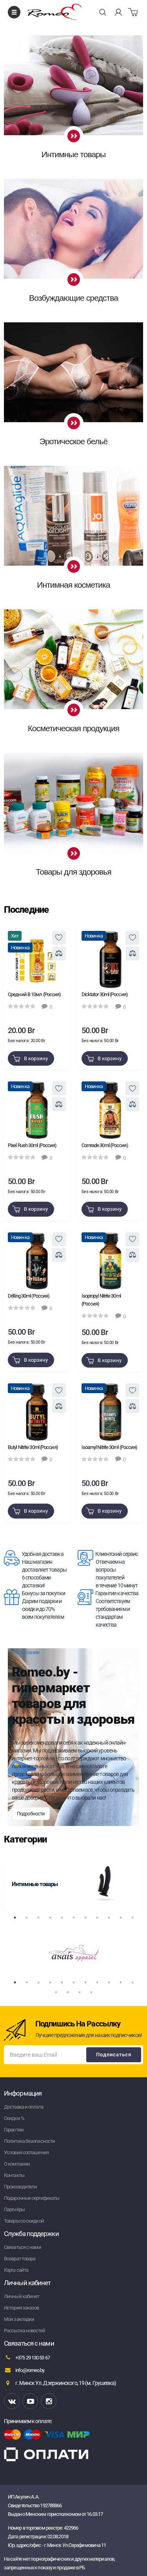Open the user account icon
Image resolution: width=147 pixels, height=2576 pixels.
point(118,12)
